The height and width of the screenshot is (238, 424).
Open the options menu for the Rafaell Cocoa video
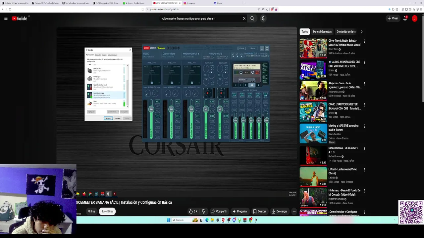tap(364, 148)
